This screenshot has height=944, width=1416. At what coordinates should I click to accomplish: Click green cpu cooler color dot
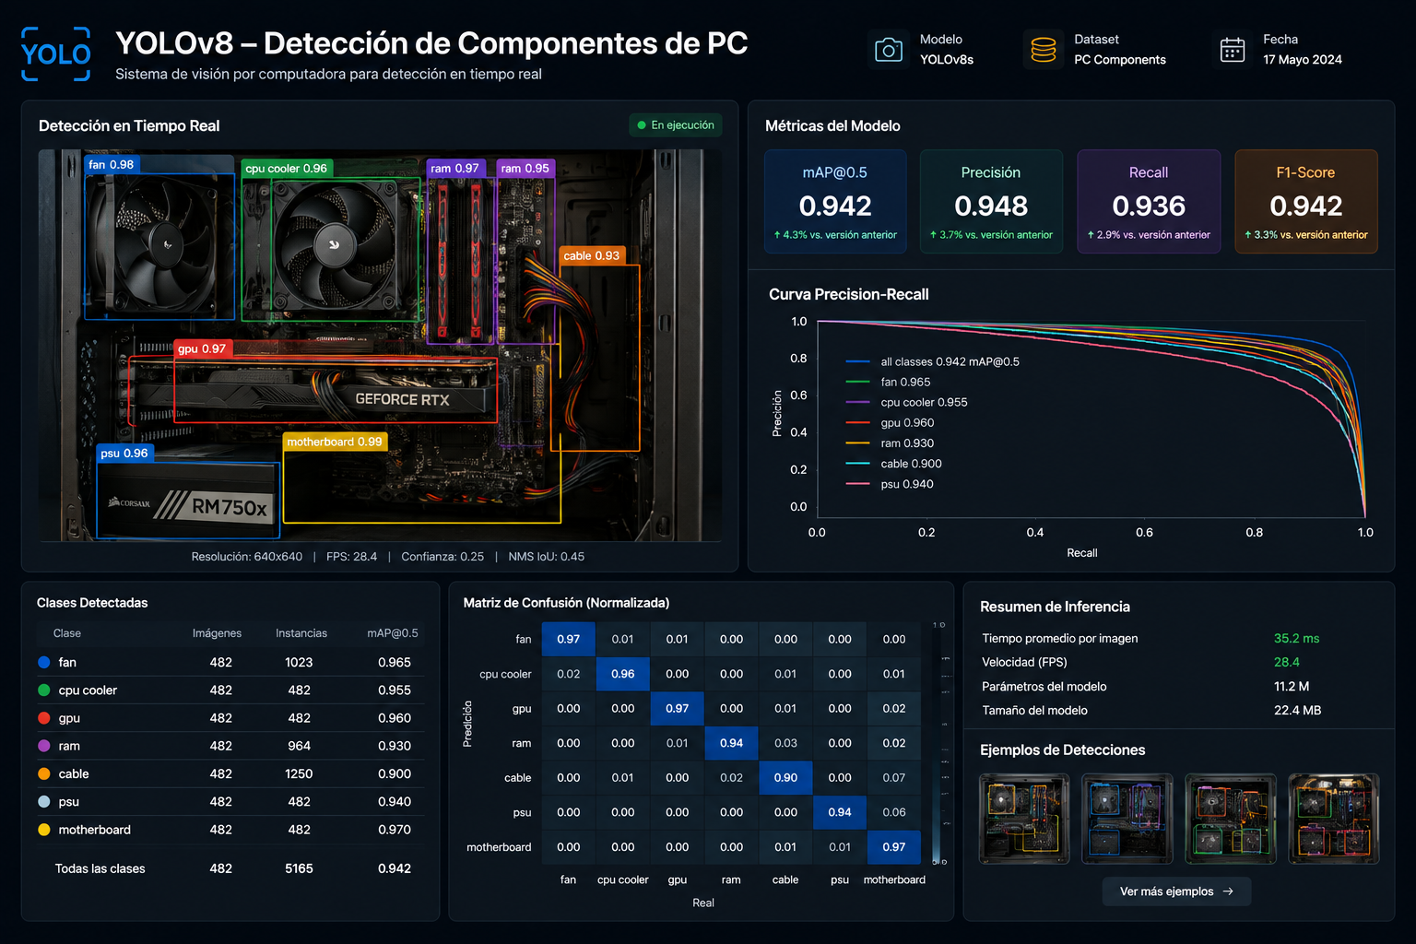(44, 690)
